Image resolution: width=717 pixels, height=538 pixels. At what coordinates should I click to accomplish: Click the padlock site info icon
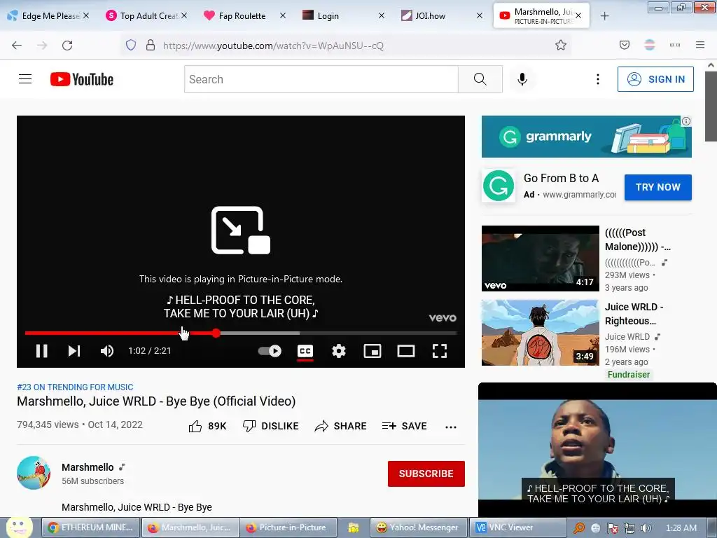151,45
